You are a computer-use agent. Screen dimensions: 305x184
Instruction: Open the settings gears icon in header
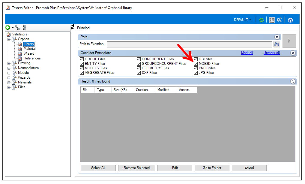(279, 20)
